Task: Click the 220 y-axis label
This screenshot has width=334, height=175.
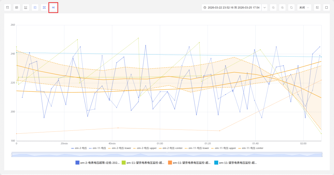Action: pos(13,83)
